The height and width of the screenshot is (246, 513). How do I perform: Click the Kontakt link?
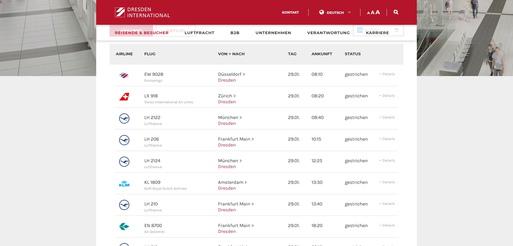coord(290,13)
